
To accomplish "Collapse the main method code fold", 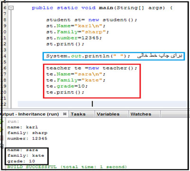I will coord(11,8).
